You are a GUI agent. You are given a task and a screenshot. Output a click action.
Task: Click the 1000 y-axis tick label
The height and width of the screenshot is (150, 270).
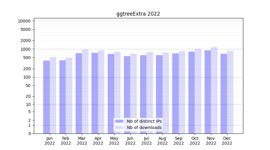pos(25,49)
